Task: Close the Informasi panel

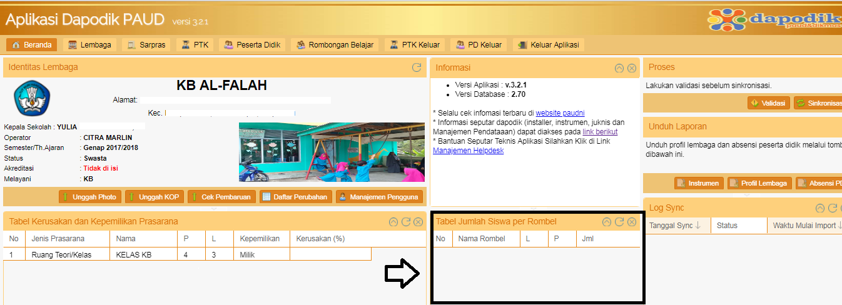Action: click(x=632, y=68)
